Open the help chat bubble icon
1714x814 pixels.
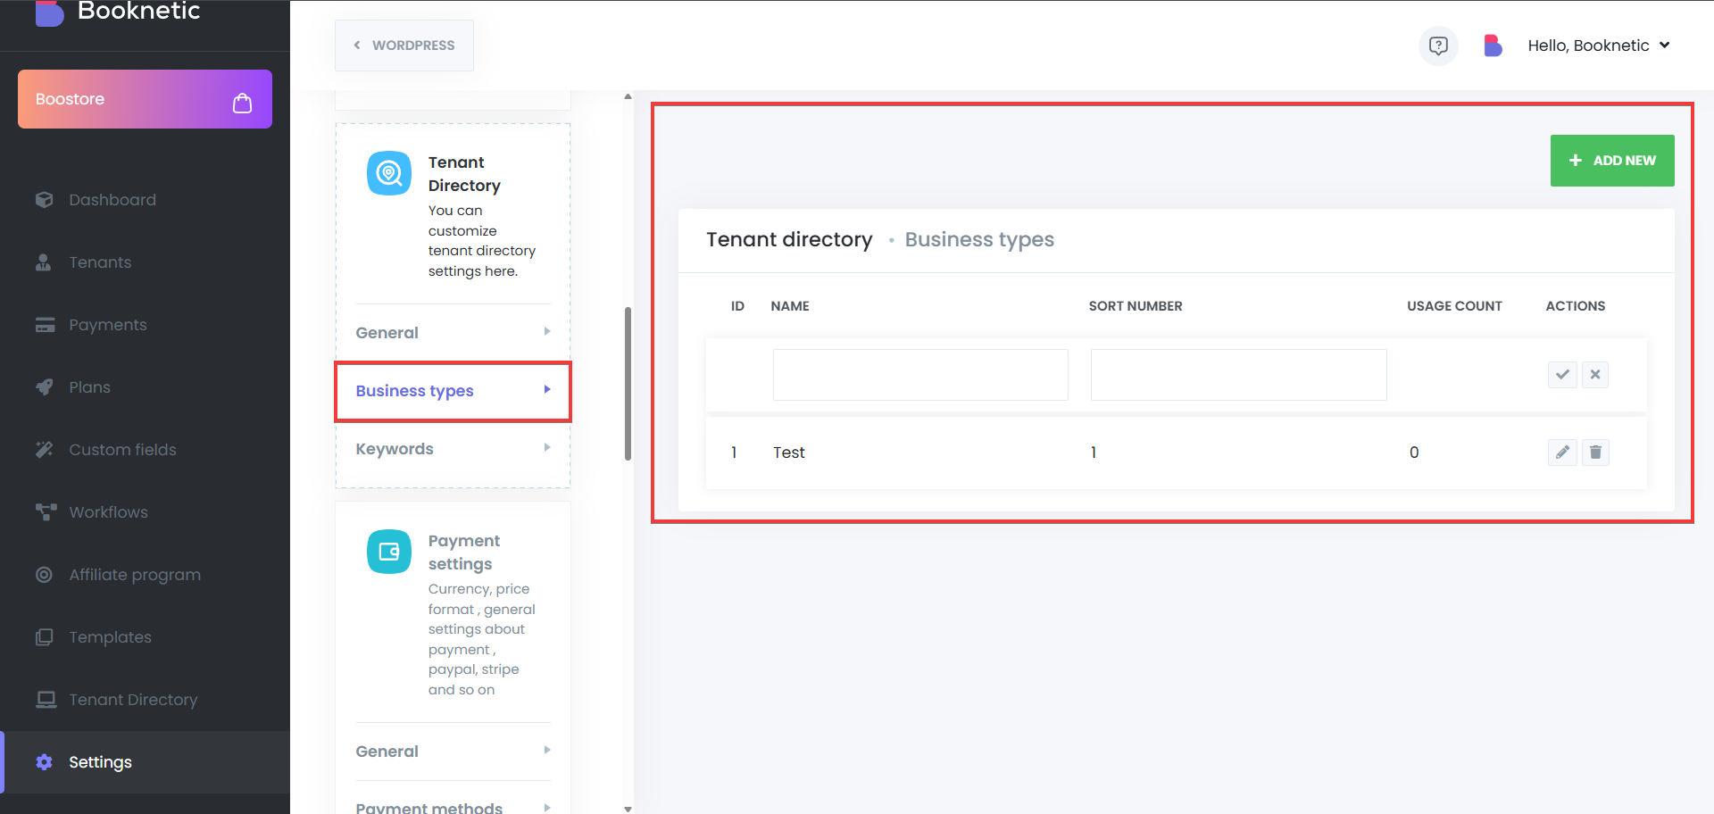pyautogui.click(x=1438, y=46)
